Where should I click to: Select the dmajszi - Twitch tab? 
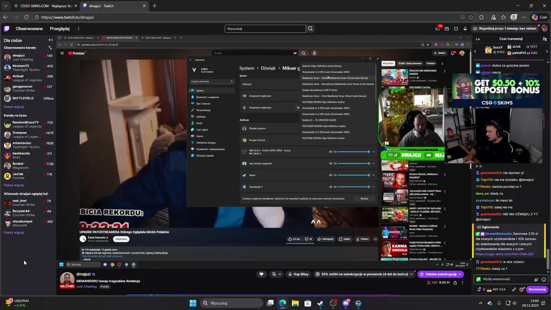114,6
